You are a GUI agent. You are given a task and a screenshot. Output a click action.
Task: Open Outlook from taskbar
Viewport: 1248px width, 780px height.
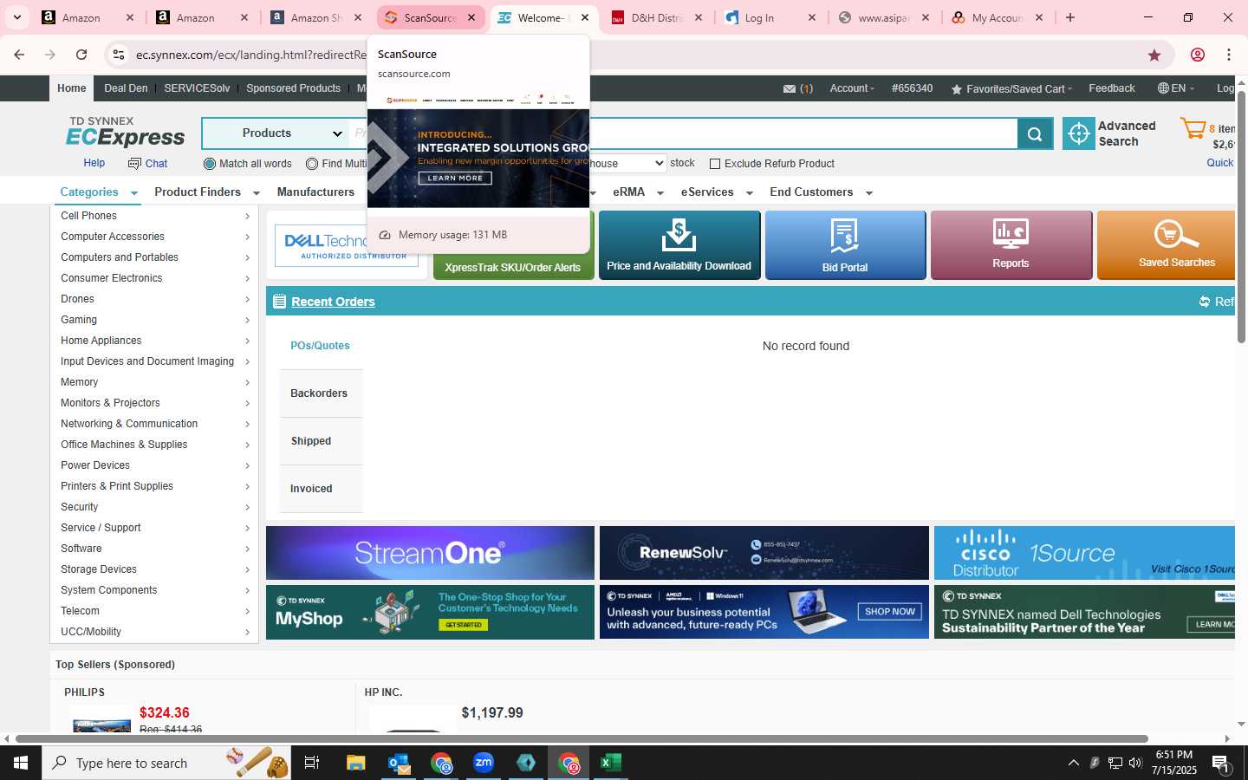pos(399,763)
